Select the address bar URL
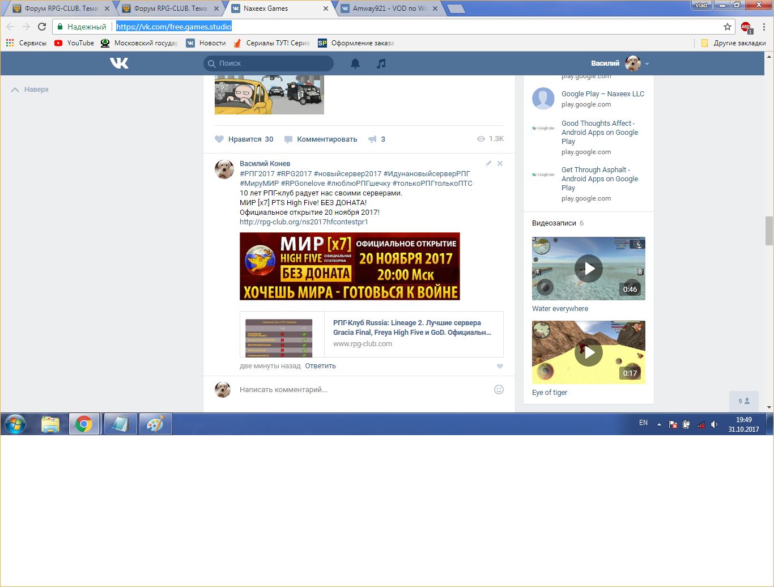This screenshot has height=587, width=774. 174,27
